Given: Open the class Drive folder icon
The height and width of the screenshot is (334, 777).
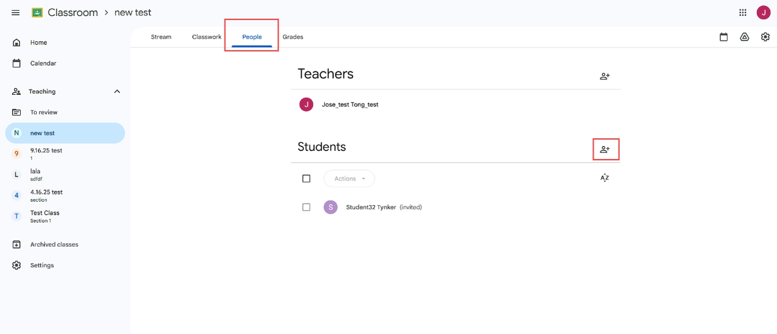Looking at the screenshot, I should (744, 37).
